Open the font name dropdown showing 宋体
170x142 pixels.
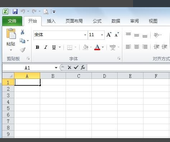(x=85, y=35)
